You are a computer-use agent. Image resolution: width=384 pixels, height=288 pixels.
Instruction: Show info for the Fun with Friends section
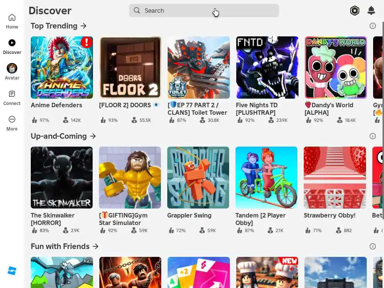coord(372,246)
